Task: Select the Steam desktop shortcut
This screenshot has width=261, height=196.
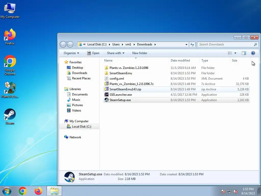Action: pyautogui.click(x=10, y=116)
